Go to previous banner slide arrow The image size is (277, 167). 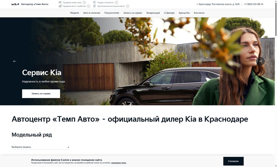[15, 61]
